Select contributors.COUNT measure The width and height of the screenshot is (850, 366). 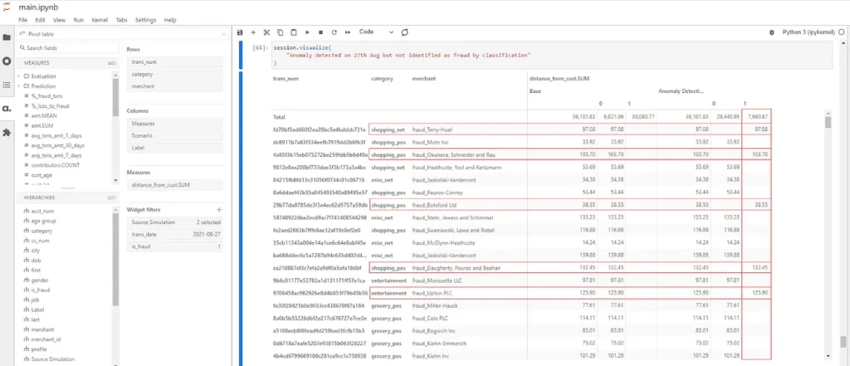pyautogui.click(x=54, y=165)
